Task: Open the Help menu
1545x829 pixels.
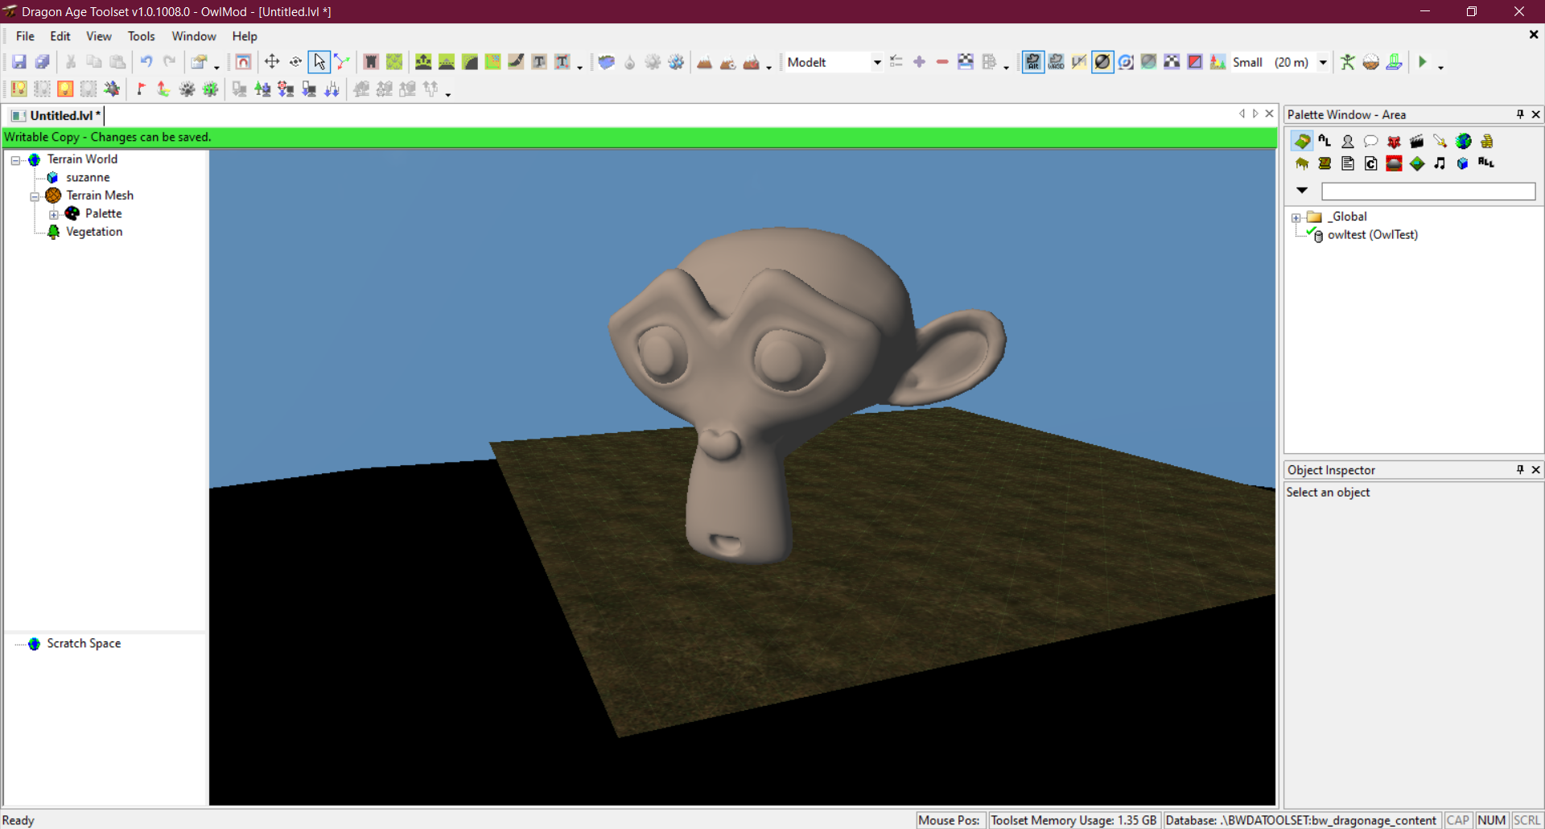Action: 245,36
